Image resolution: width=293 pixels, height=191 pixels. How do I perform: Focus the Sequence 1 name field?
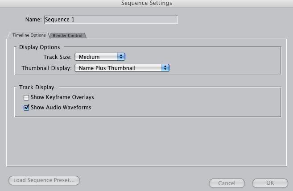tap(111, 20)
